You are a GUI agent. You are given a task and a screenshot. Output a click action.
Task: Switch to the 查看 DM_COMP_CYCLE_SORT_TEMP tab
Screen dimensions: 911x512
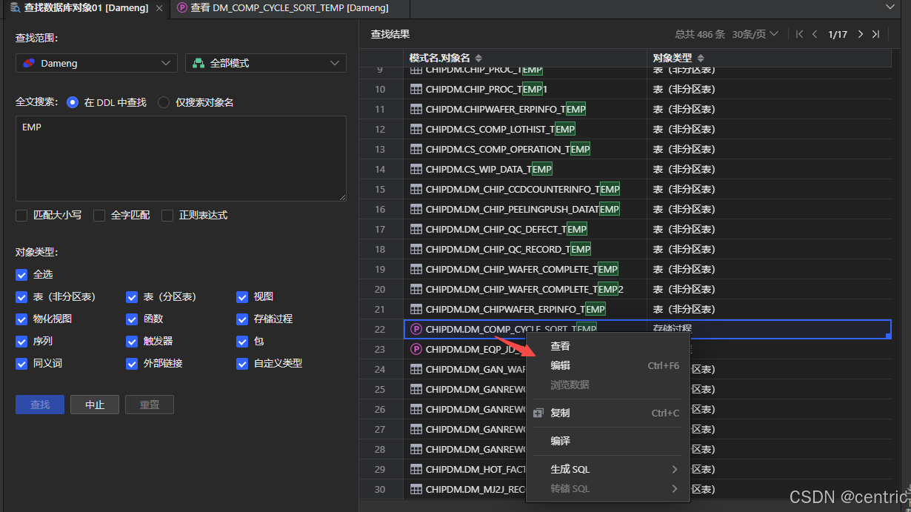284,9
